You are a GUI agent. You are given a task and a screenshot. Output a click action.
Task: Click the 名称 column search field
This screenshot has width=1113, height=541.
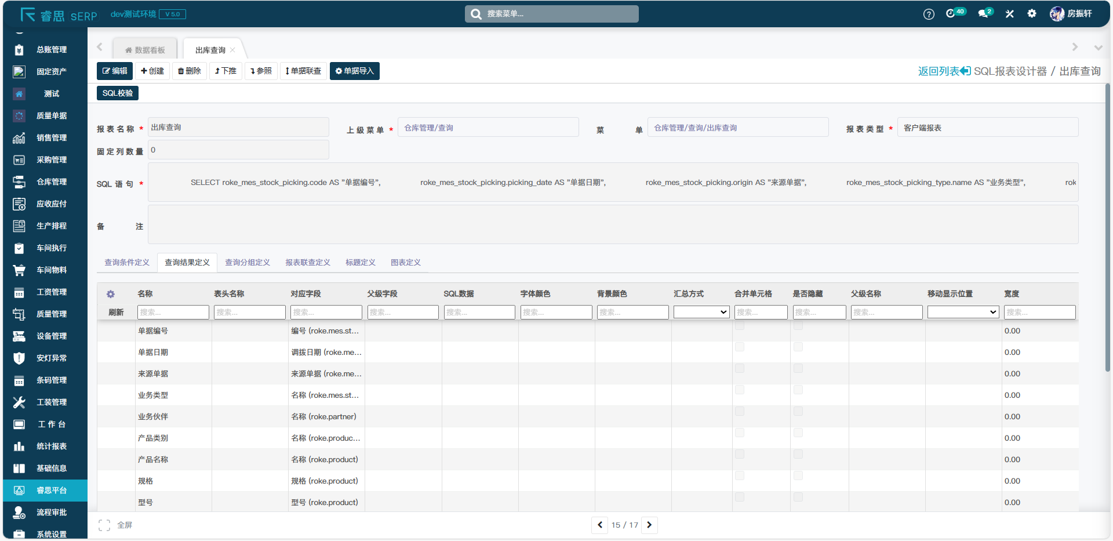(173, 313)
